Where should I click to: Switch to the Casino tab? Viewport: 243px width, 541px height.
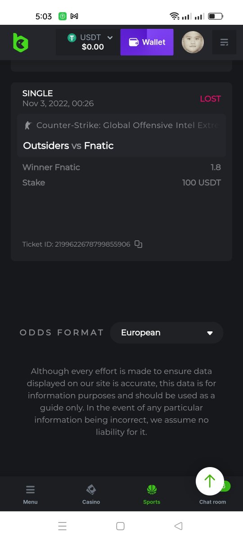point(91,494)
